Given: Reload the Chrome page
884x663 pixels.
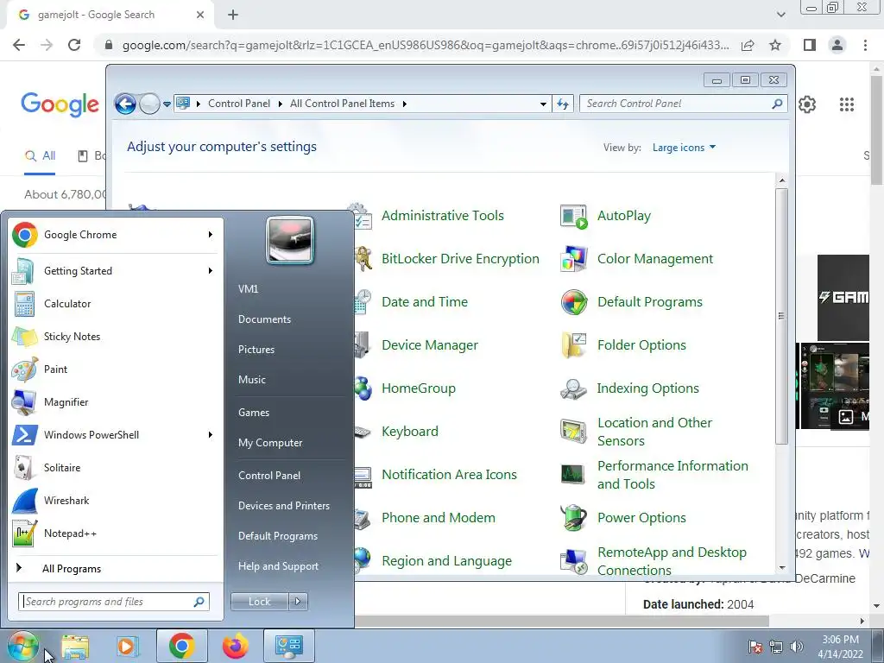Looking at the screenshot, I should 74,45.
